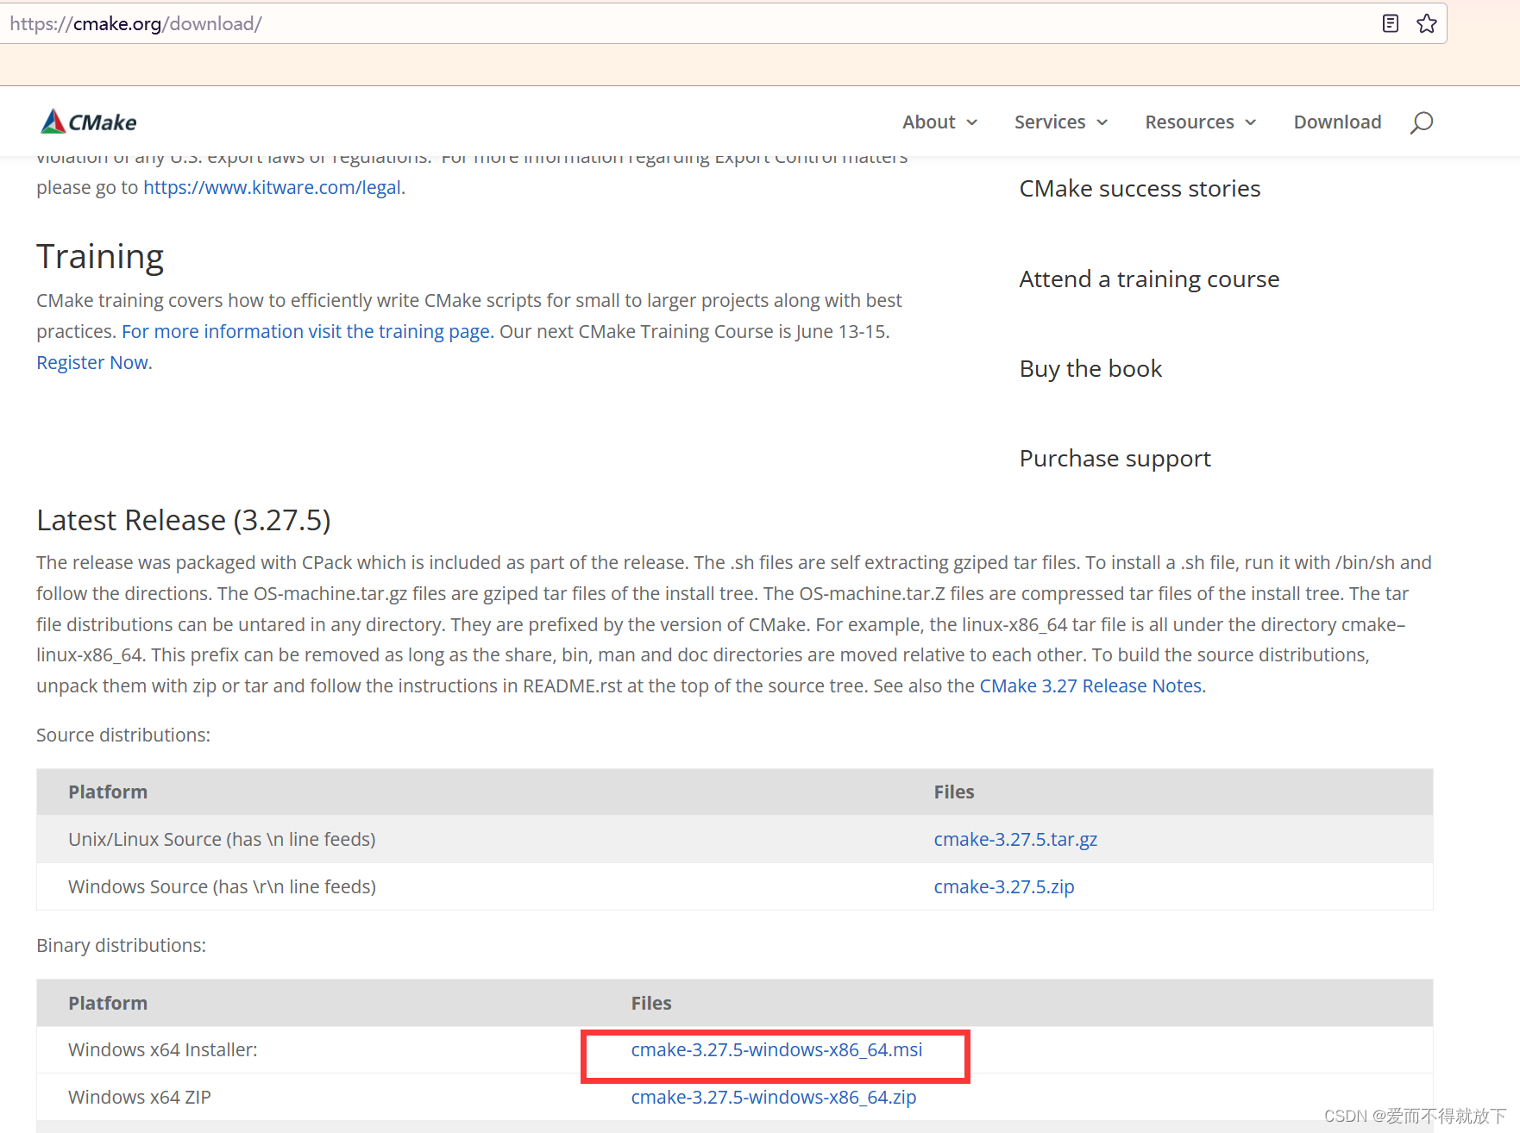Bookmark this page with the star icon

click(x=1427, y=23)
